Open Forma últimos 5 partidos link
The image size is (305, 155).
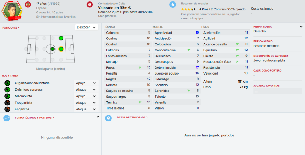coord(35,118)
